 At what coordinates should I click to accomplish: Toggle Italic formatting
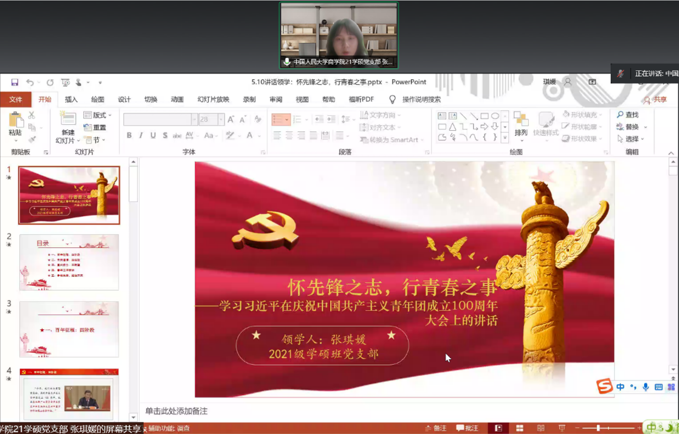click(141, 135)
